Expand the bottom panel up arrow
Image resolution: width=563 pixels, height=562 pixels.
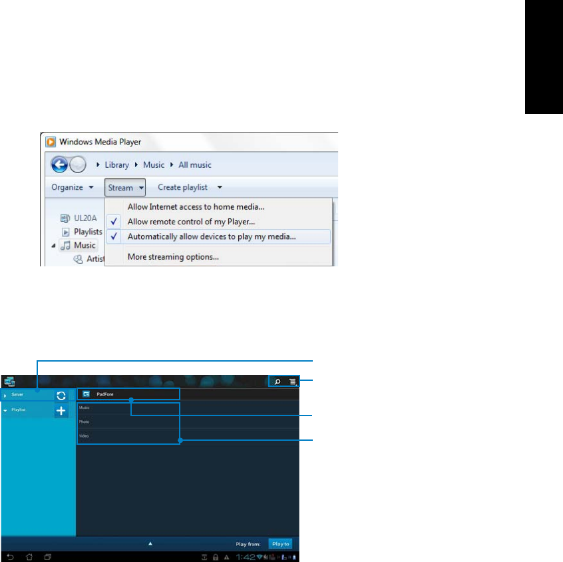click(x=150, y=543)
